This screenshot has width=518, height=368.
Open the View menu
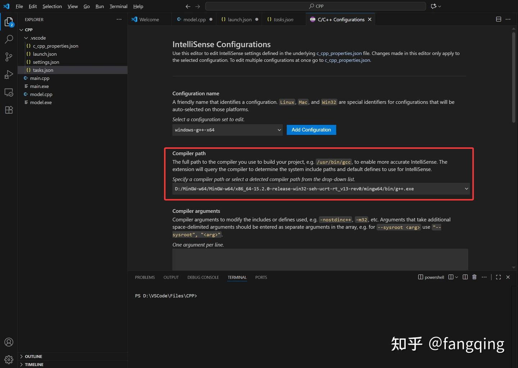tap(73, 6)
